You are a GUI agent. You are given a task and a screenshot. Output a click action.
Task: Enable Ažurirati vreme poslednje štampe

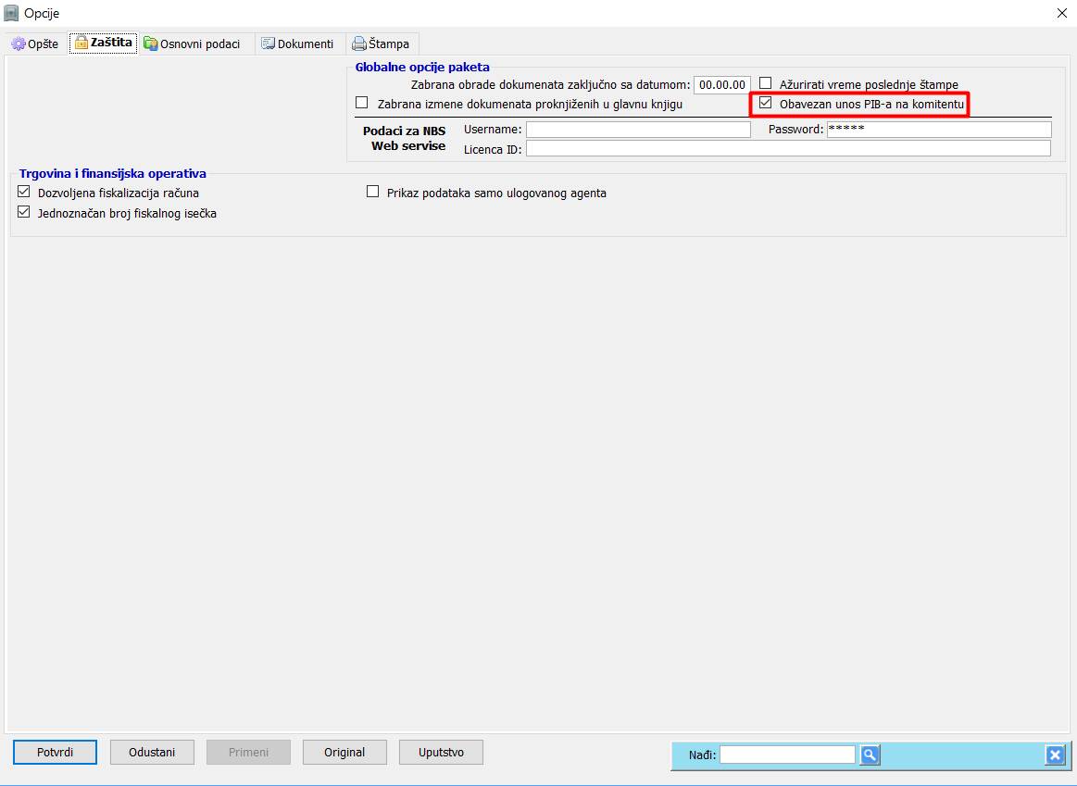pos(765,83)
